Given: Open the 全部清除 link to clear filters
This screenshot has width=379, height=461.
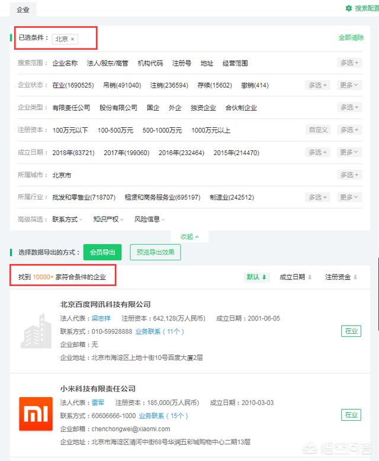Looking at the screenshot, I should click(x=351, y=38).
